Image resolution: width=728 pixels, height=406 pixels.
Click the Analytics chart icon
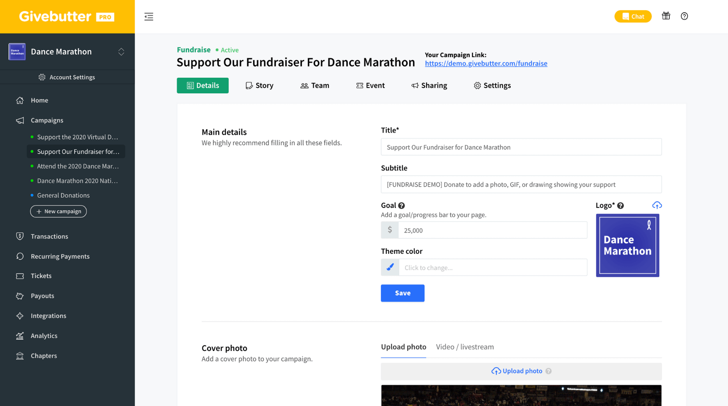(x=20, y=336)
